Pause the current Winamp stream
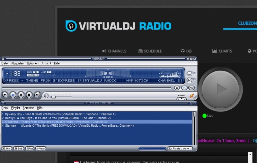 point(21,95)
